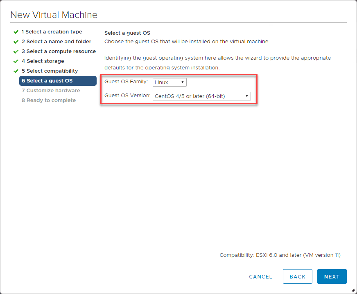Select step 6 Select a guest OS
This screenshot has width=357, height=294.
tap(58, 81)
